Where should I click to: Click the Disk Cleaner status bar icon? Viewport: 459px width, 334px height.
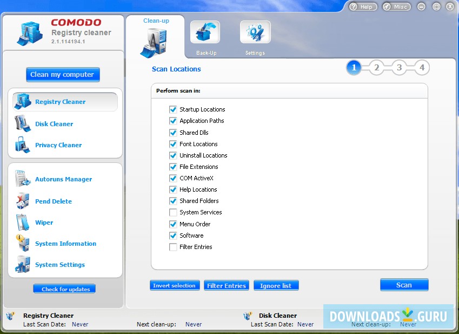click(248, 316)
